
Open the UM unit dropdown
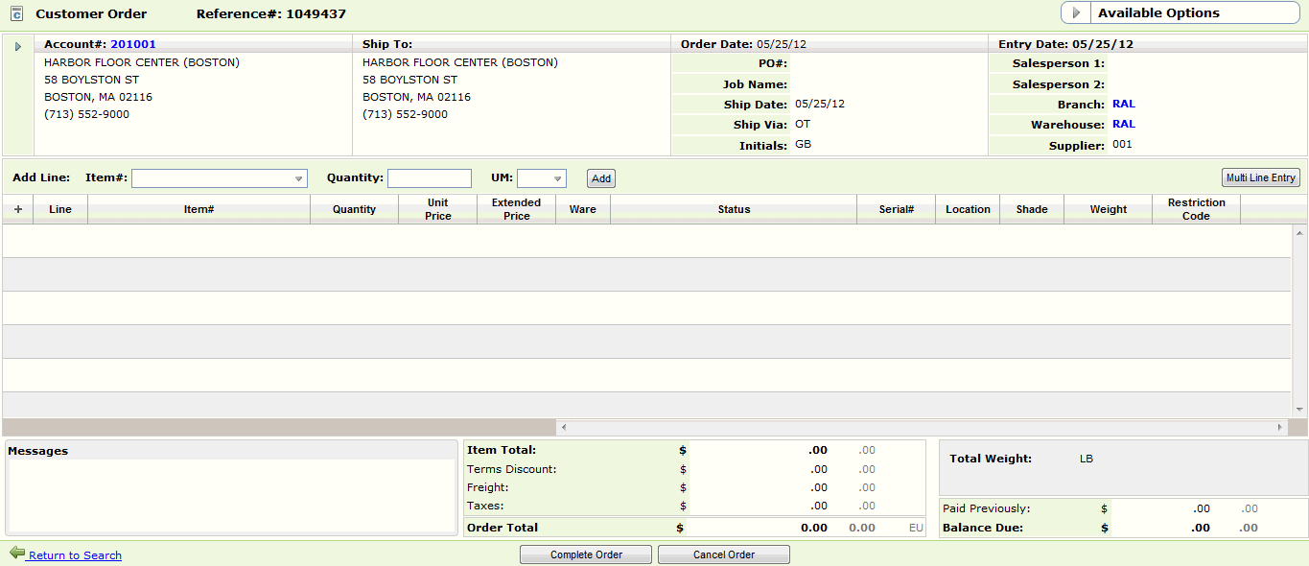[x=557, y=178]
